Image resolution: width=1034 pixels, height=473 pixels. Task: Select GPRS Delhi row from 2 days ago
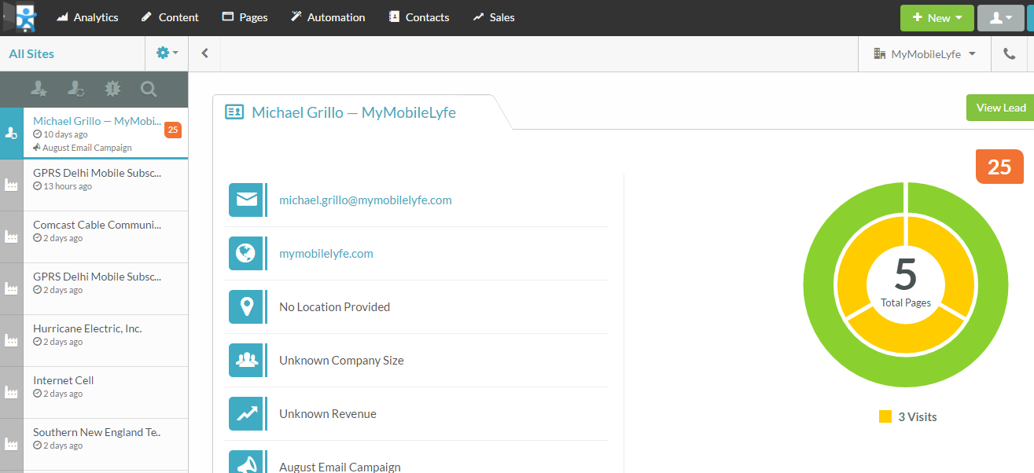(105, 289)
